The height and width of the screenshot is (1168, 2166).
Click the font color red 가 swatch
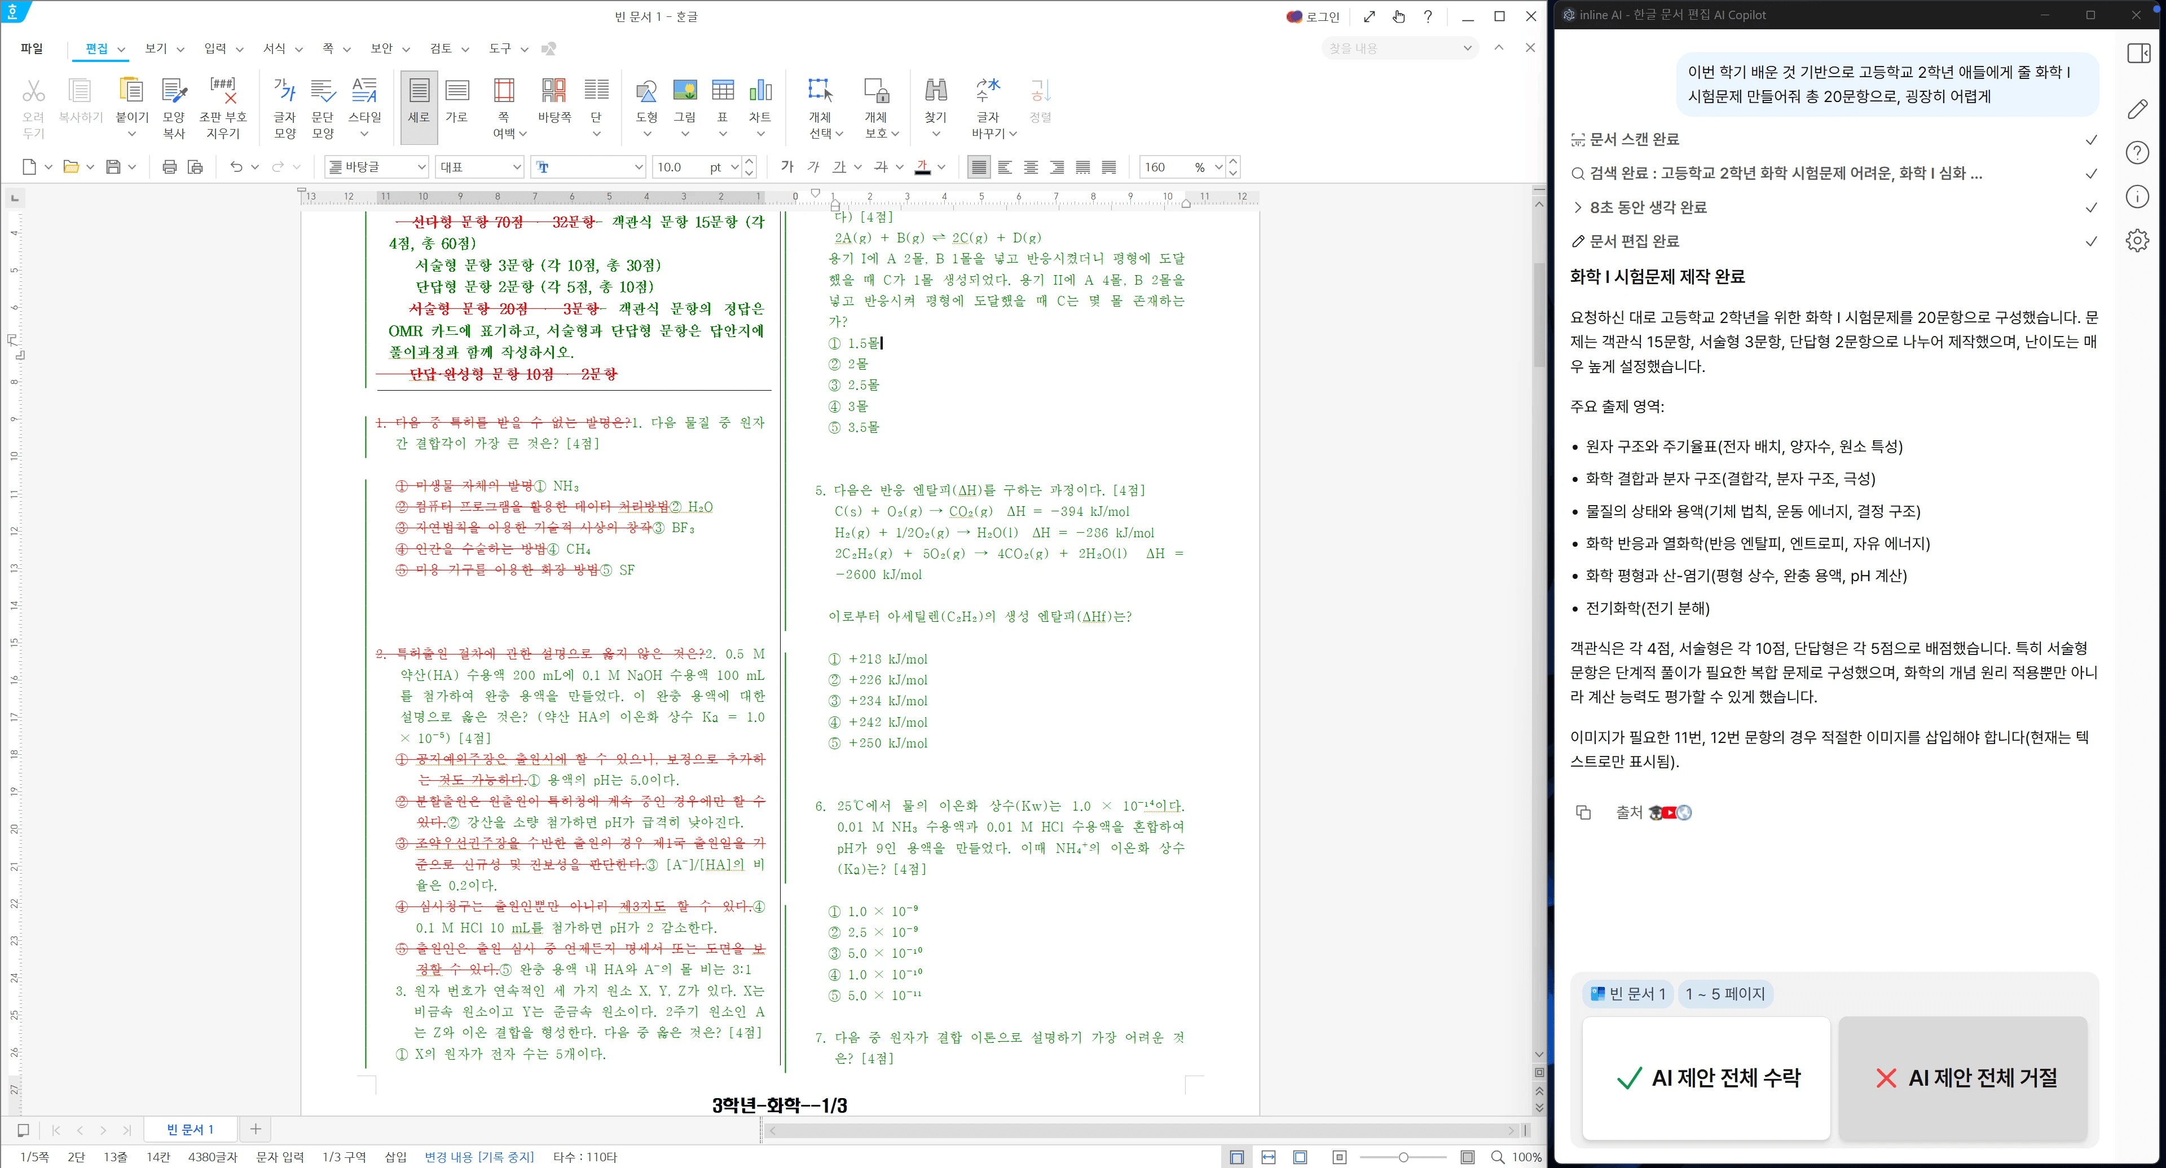click(x=922, y=167)
